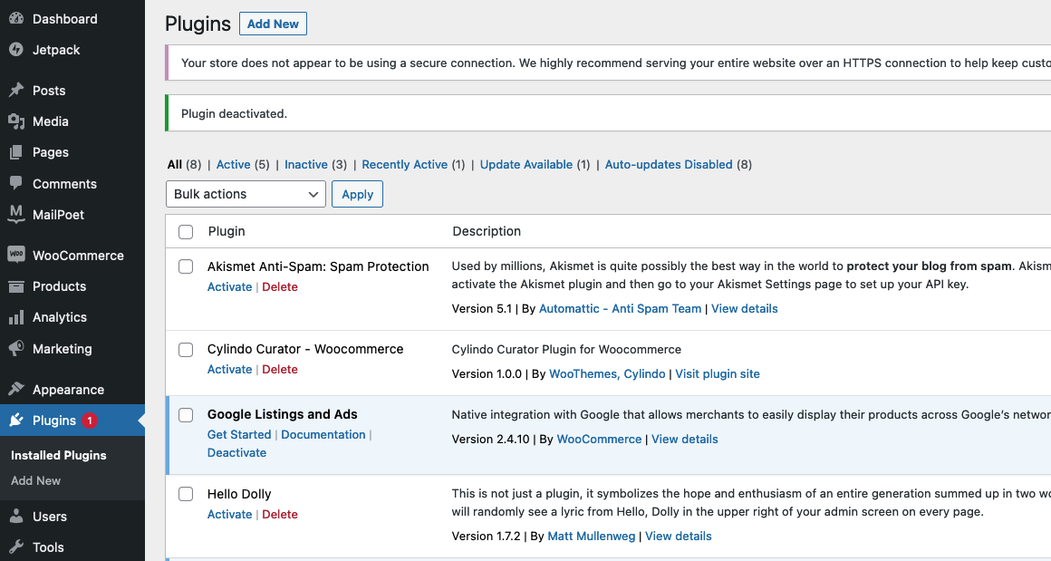Check the Akismet Anti-Spam checkbox
Screen dimensions: 1051x561
tap(186, 266)
